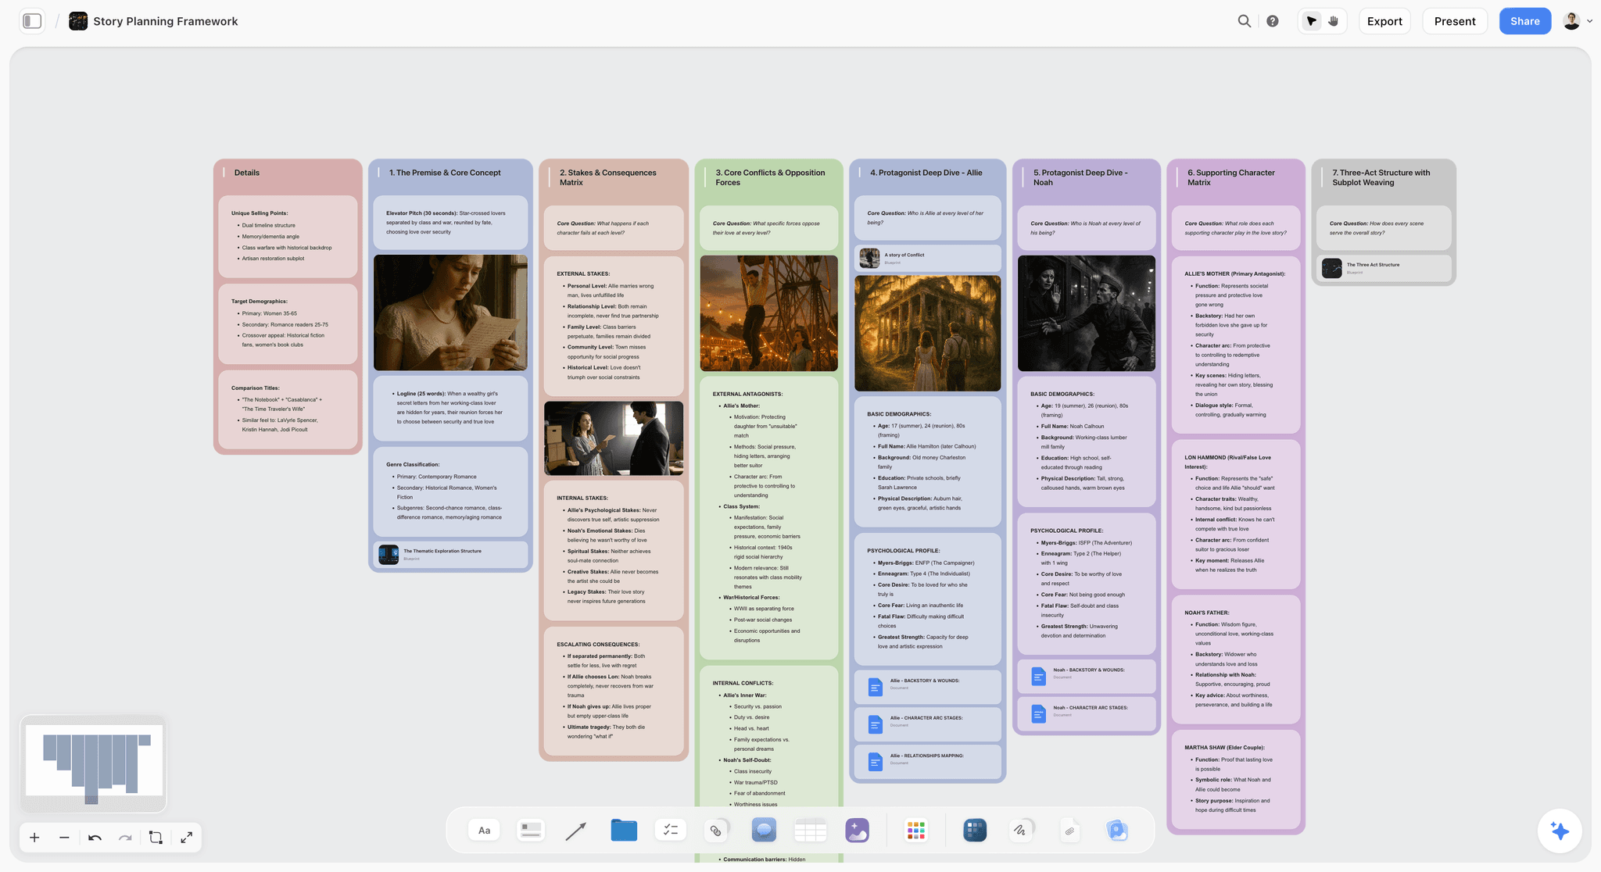This screenshot has height=872, width=1601.
Task: Open the photo library icon
Action: point(1117,830)
